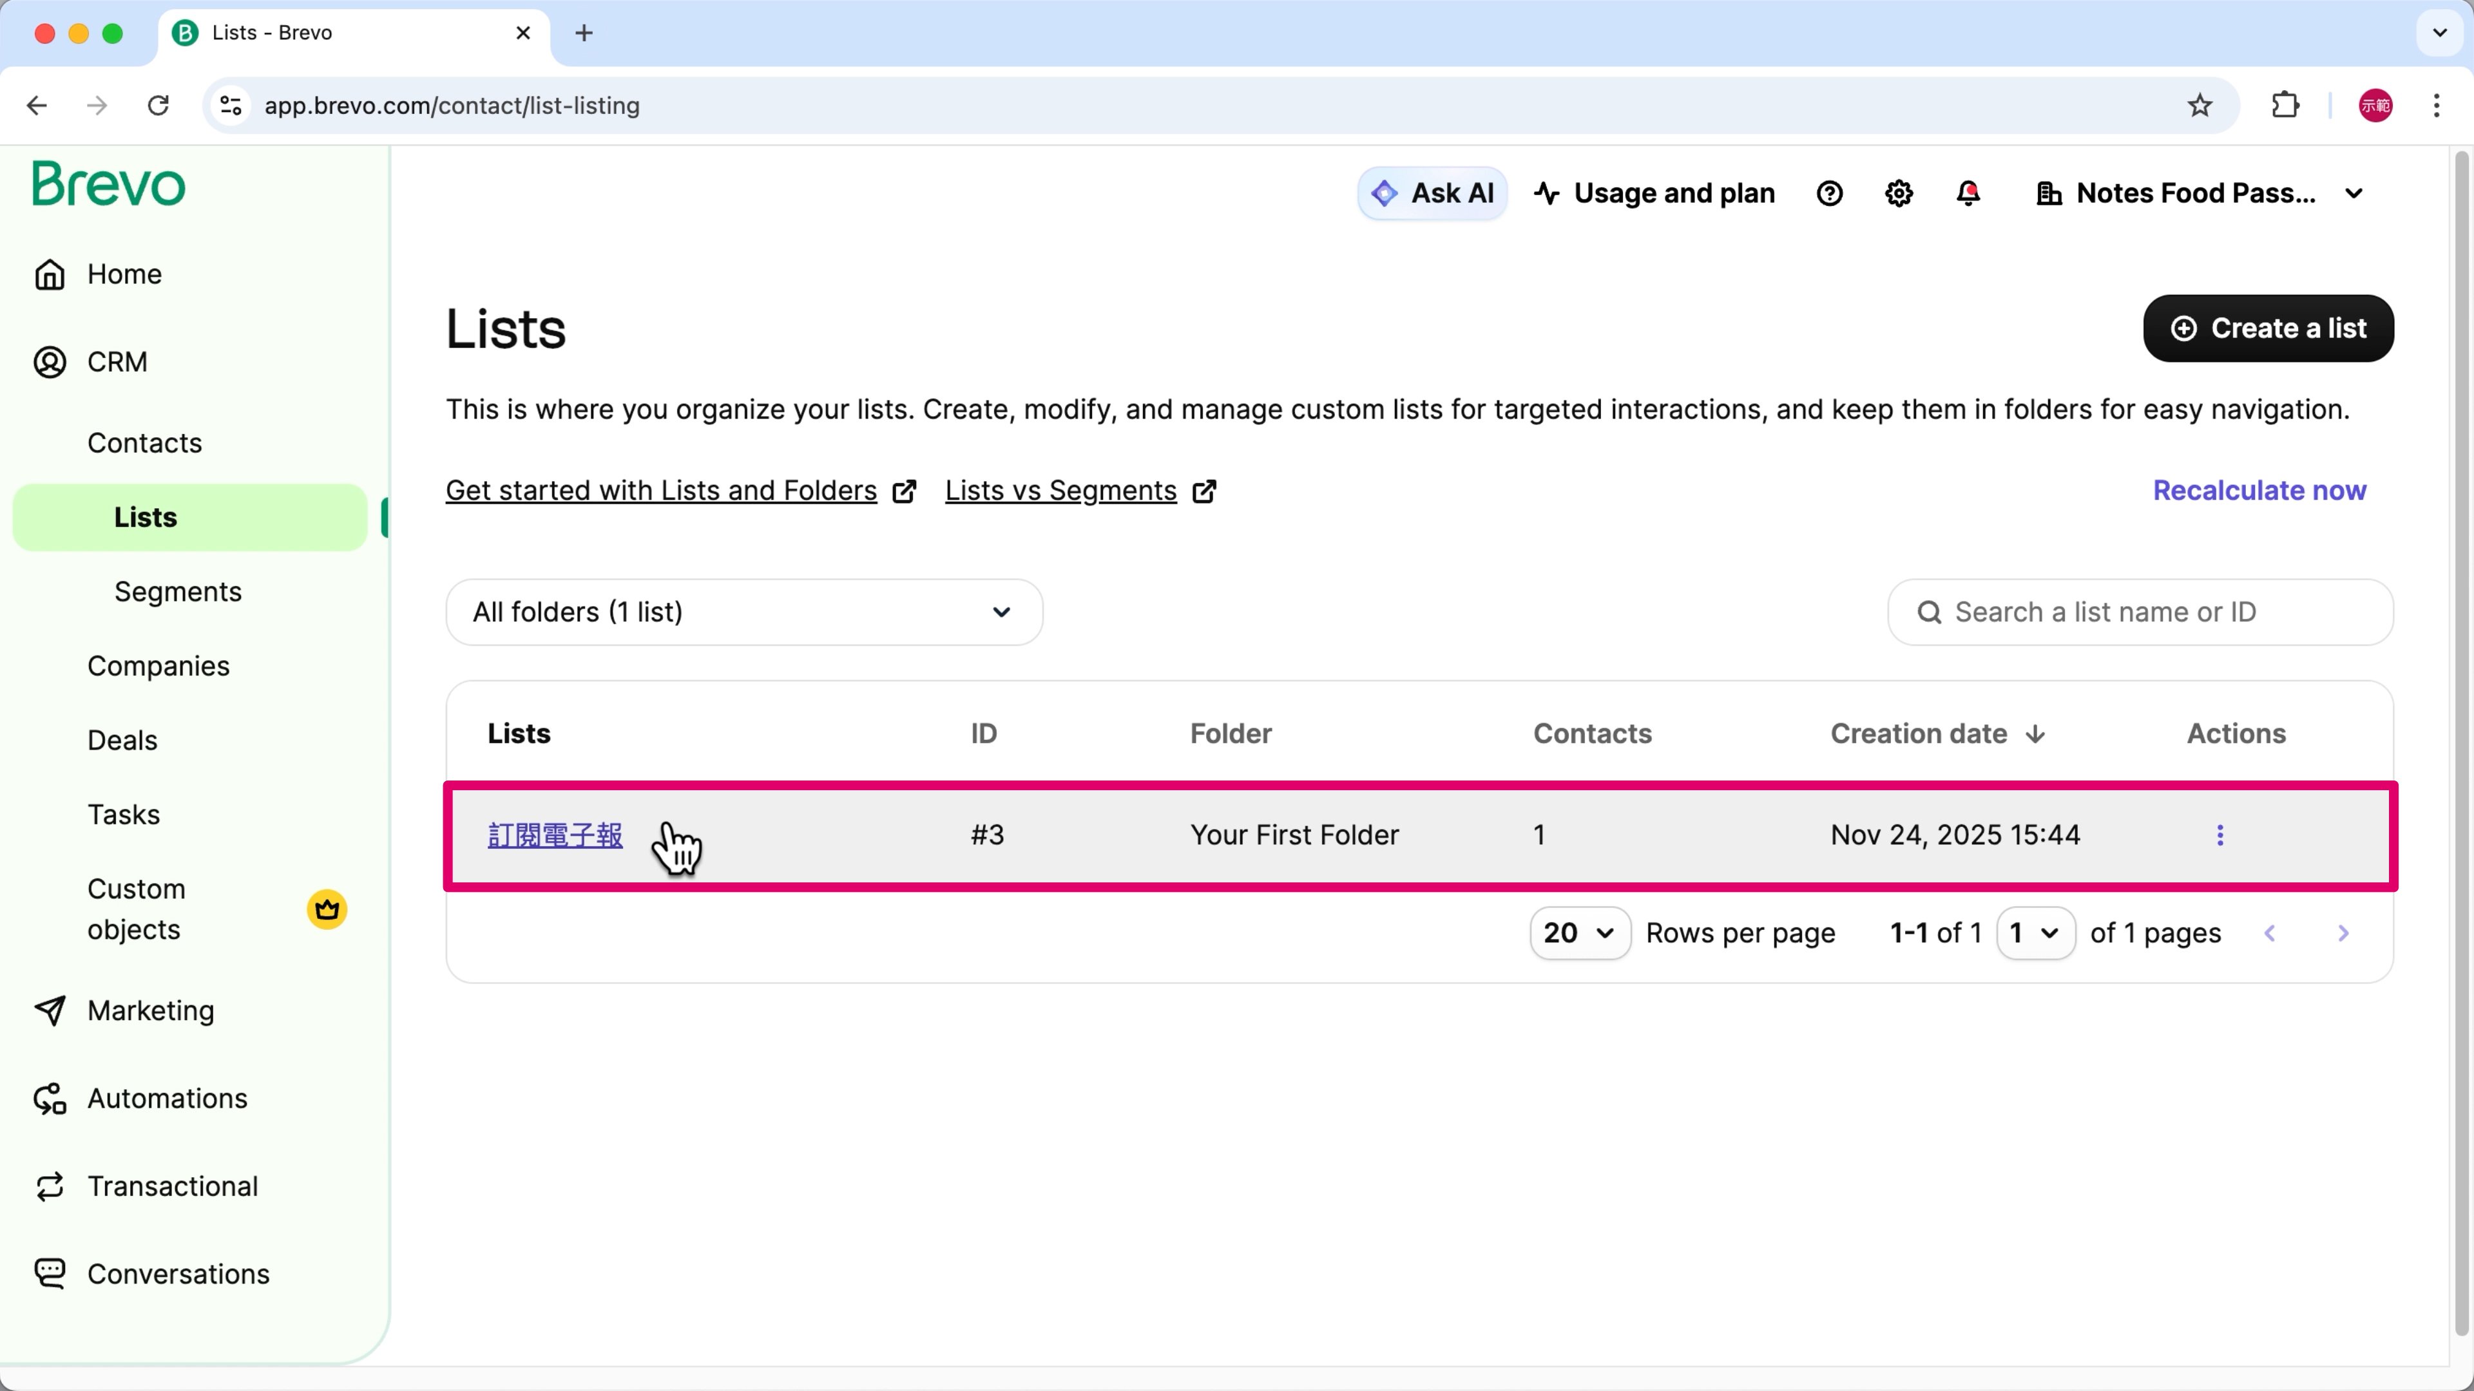Go to Automations in the sidebar

coord(167,1098)
